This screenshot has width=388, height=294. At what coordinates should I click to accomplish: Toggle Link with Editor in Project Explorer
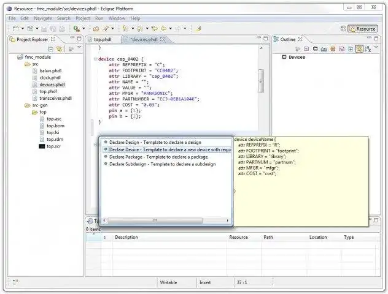(60, 48)
